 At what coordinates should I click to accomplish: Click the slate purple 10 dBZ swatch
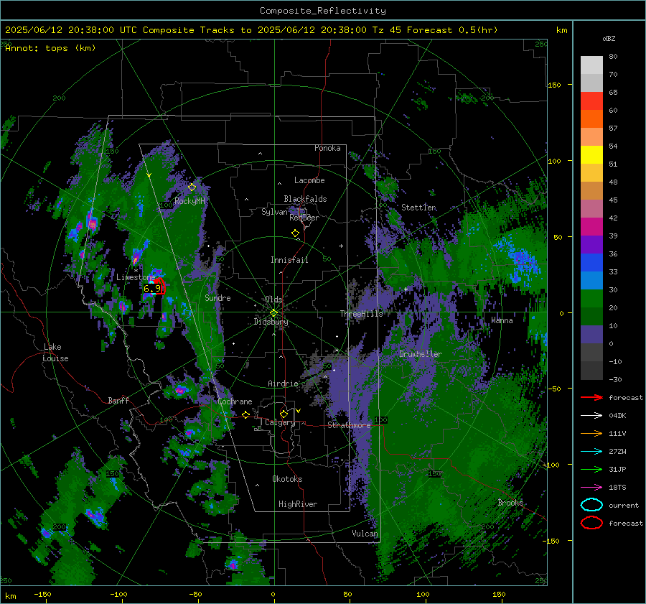(591, 334)
